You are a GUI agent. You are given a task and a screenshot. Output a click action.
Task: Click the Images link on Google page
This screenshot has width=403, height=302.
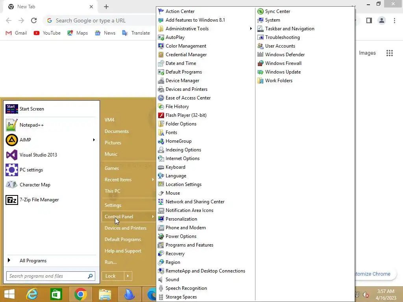(367, 53)
